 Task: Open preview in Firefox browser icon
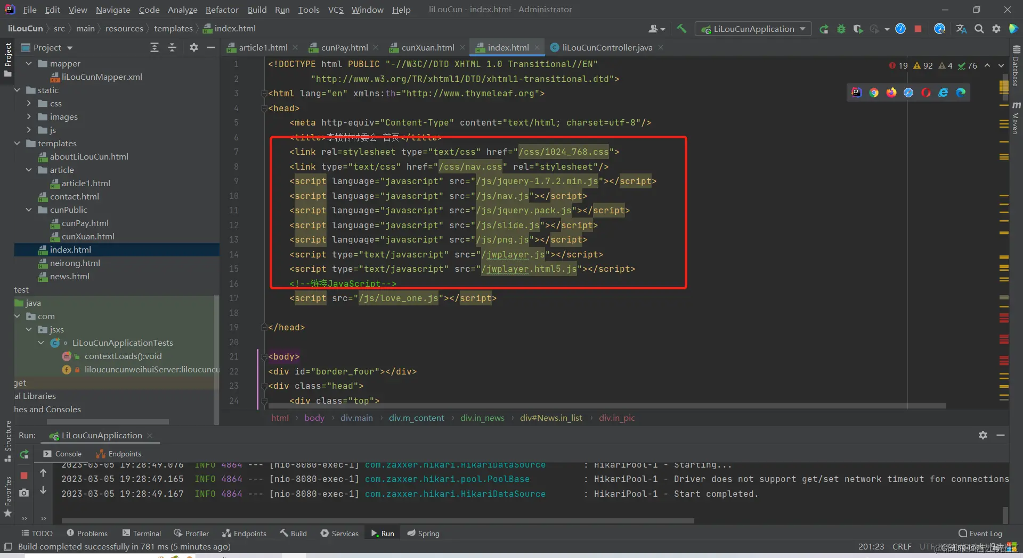(x=891, y=93)
